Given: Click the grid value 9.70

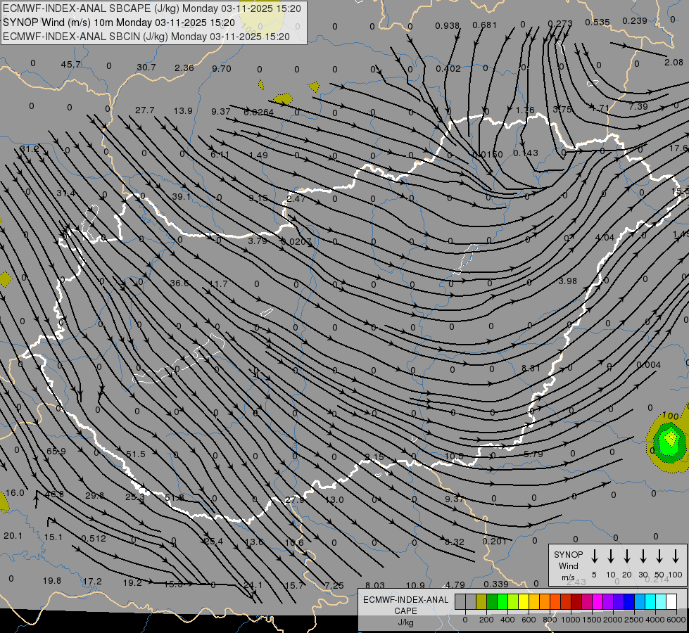Looking at the screenshot, I should coord(222,68).
